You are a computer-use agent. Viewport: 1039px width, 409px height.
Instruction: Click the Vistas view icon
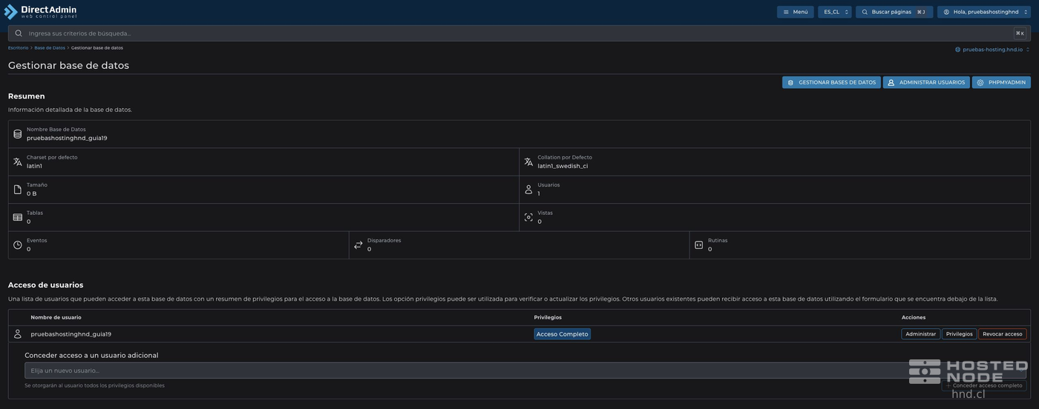(528, 217)
